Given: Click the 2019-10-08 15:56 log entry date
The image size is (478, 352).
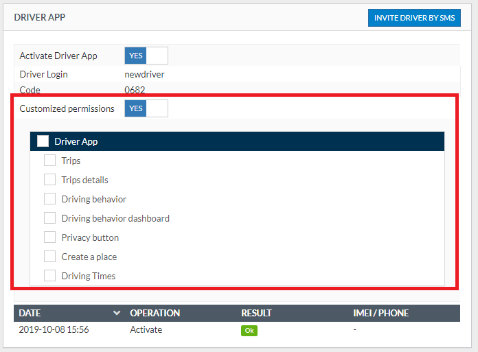Looking at the screenshot, I should click(54, 329).
